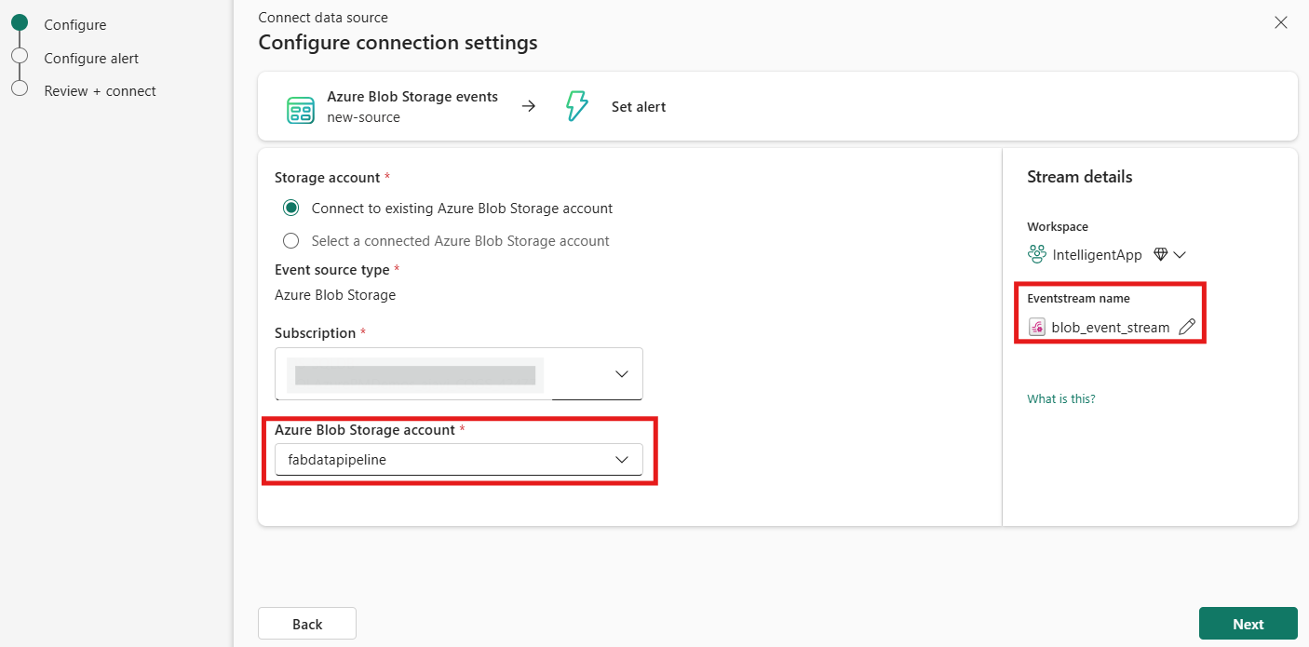Click the Workspace label in Stream details
This screenshot has height=647, width=1309.
point(1058,226)
